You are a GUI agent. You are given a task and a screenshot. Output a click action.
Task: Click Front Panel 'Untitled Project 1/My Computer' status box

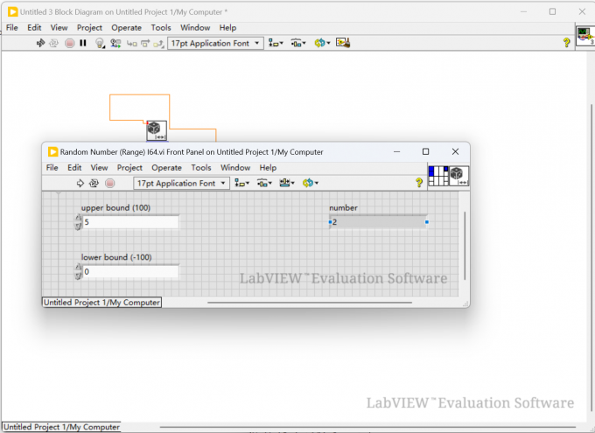click(101, 303)
